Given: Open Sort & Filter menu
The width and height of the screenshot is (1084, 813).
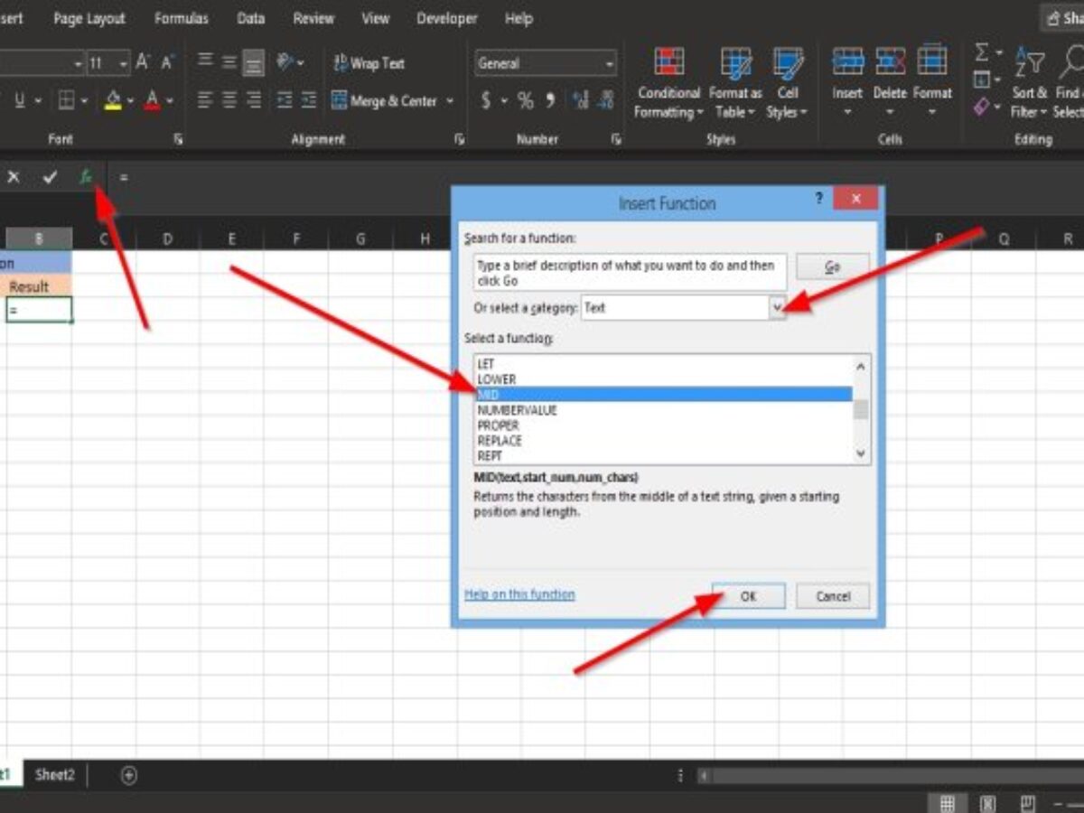Looking at the screenshot, I should [1030, 84].
